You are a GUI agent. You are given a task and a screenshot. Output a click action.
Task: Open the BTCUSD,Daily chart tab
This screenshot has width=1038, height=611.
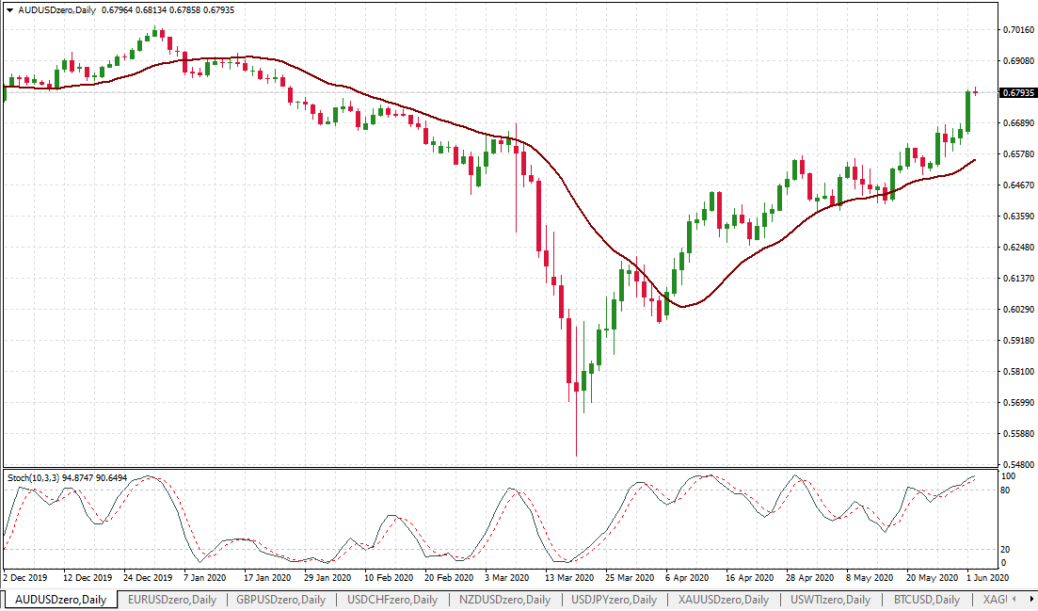point(926,600)
